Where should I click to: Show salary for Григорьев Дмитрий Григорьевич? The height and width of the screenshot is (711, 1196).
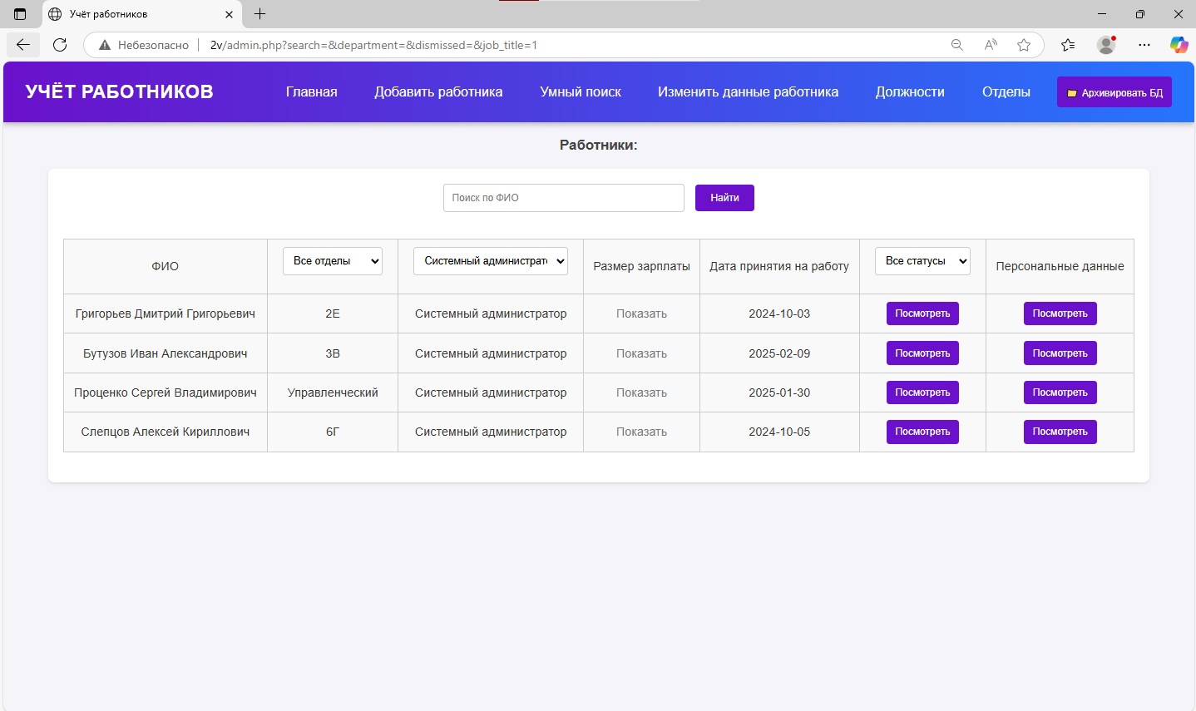641,314
